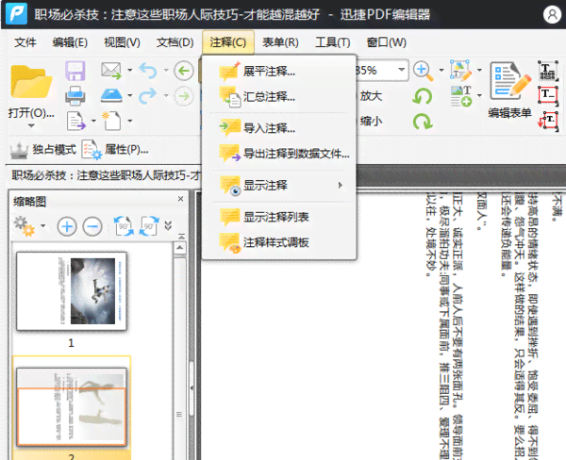Screen dimensions: 566x460
Task: Open the dropdown arrow below 打开(O)
Action: pyautogui.click(x=31, y=125)
